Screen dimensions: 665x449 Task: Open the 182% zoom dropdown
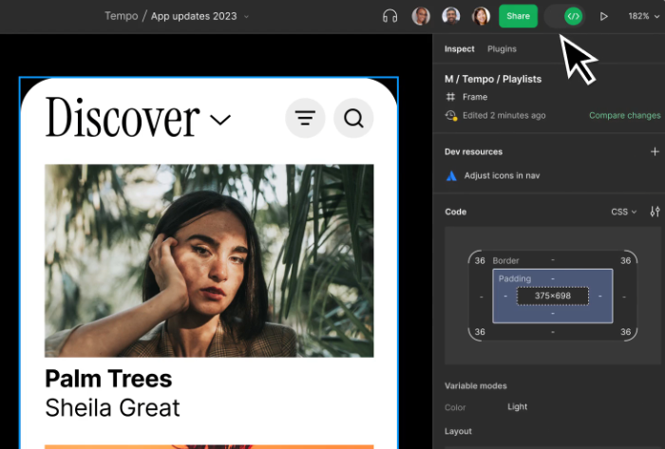[x=644, y=16]
